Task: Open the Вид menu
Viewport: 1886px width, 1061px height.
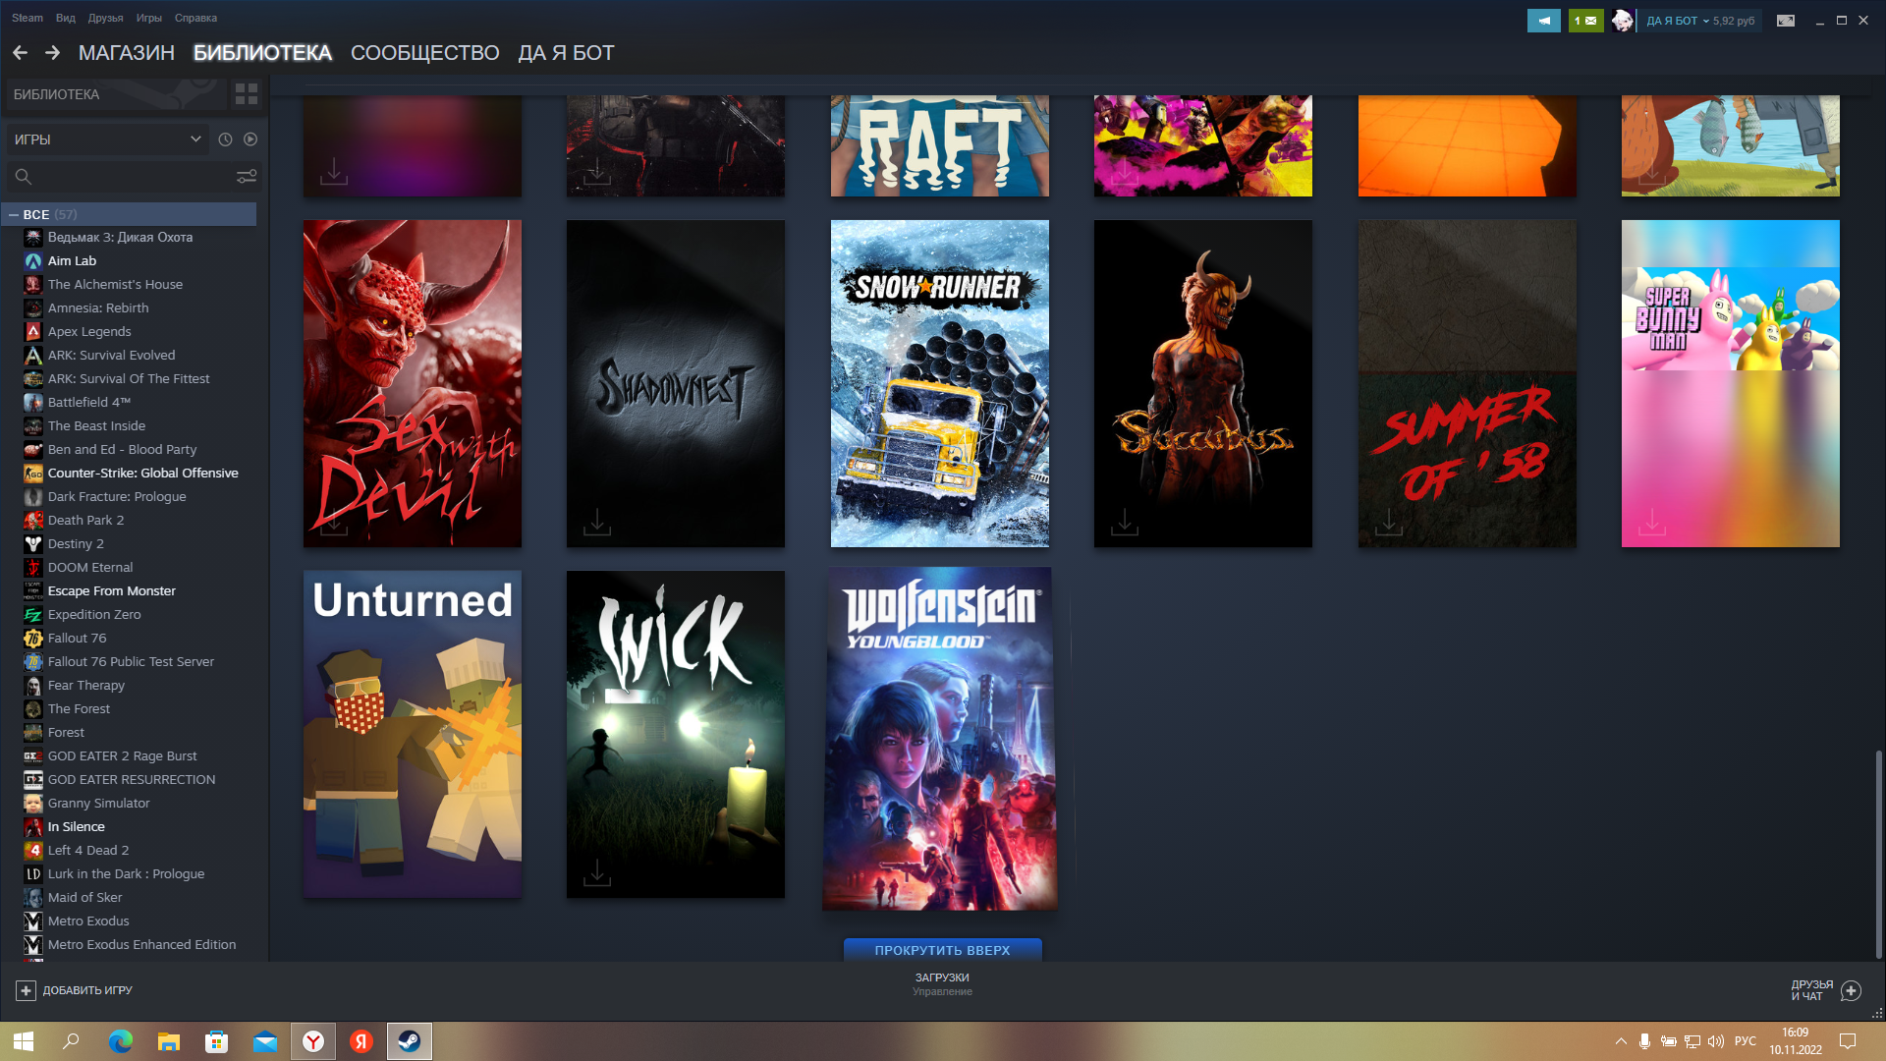Action: click(66, 18)
